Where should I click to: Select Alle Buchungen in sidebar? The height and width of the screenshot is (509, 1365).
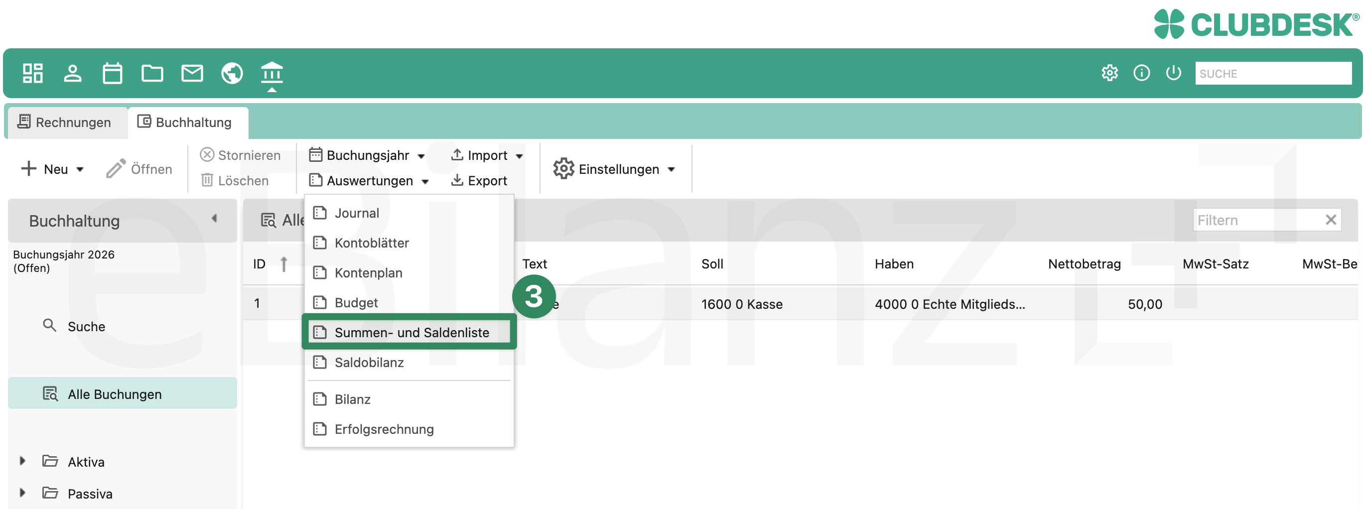tap(123, 393)
